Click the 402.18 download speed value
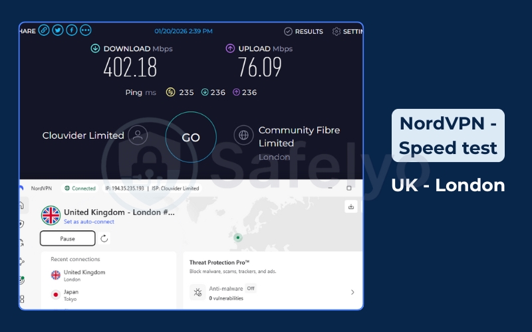The image size is (532, 332). [x=130, y=67]
